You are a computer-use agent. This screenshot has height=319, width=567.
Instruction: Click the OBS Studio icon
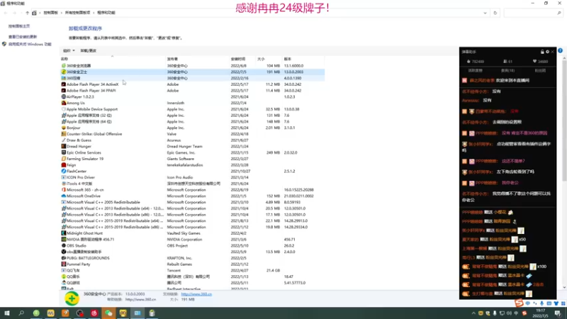(64, 245)
